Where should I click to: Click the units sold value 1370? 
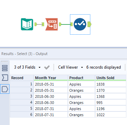click(111, 90)
